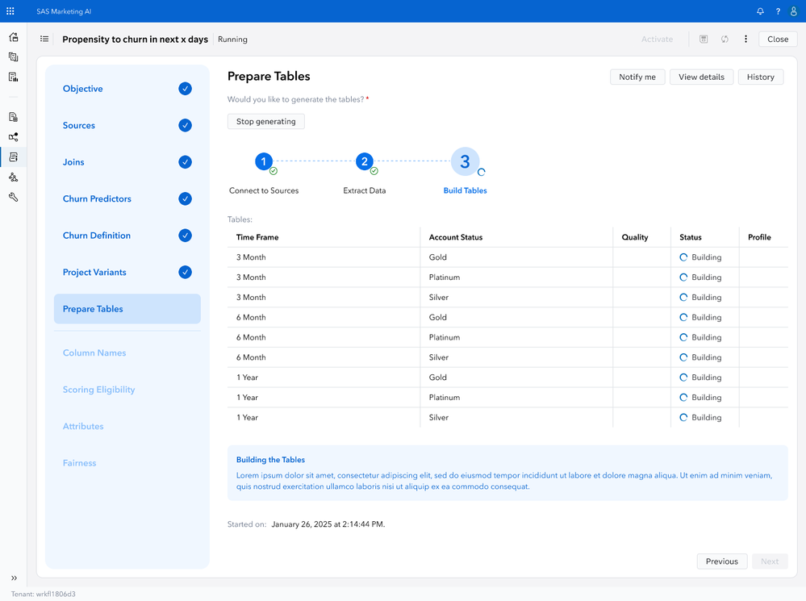Select the 3 Month Gold table row

pos(420,257)
